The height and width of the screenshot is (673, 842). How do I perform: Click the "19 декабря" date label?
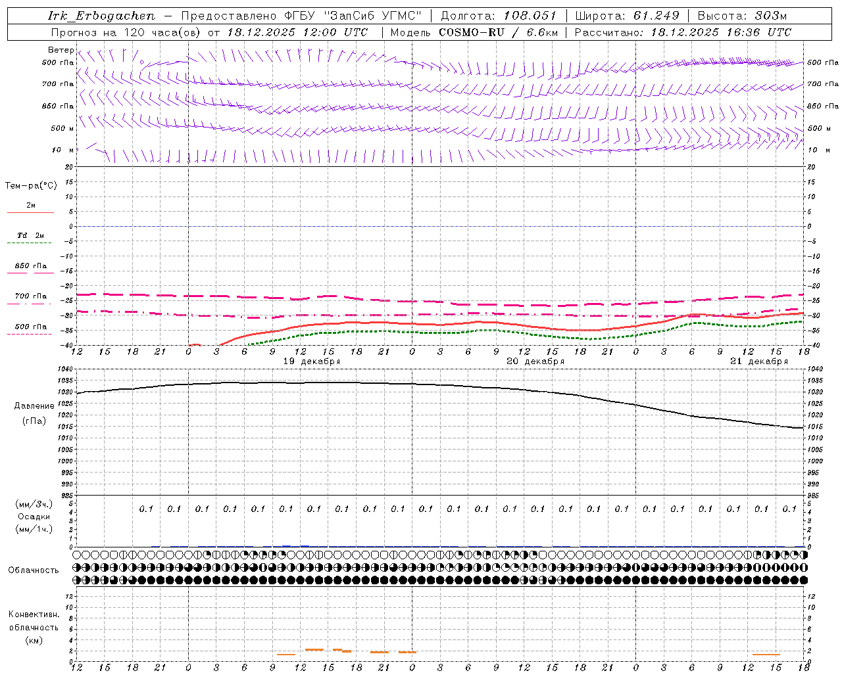[x=312, y=361]
